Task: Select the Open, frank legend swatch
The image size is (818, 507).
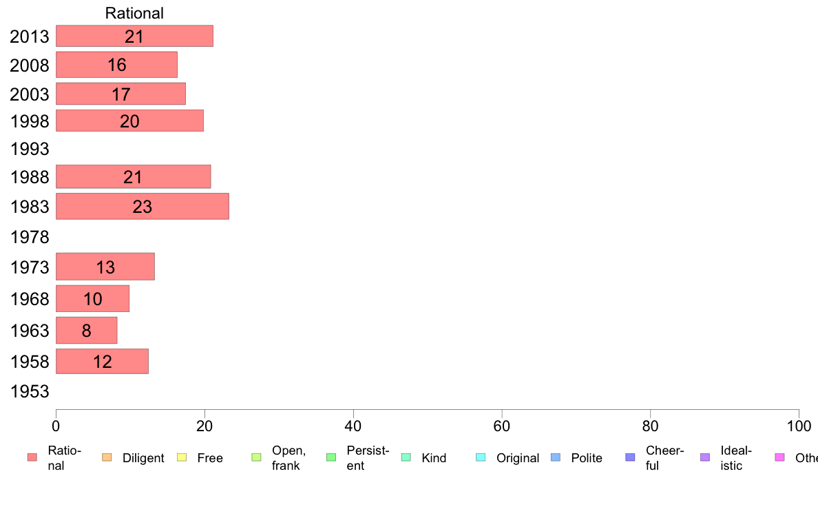Action: pos(256,457)
